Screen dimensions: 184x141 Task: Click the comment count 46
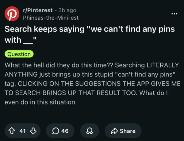pos(65,131)
